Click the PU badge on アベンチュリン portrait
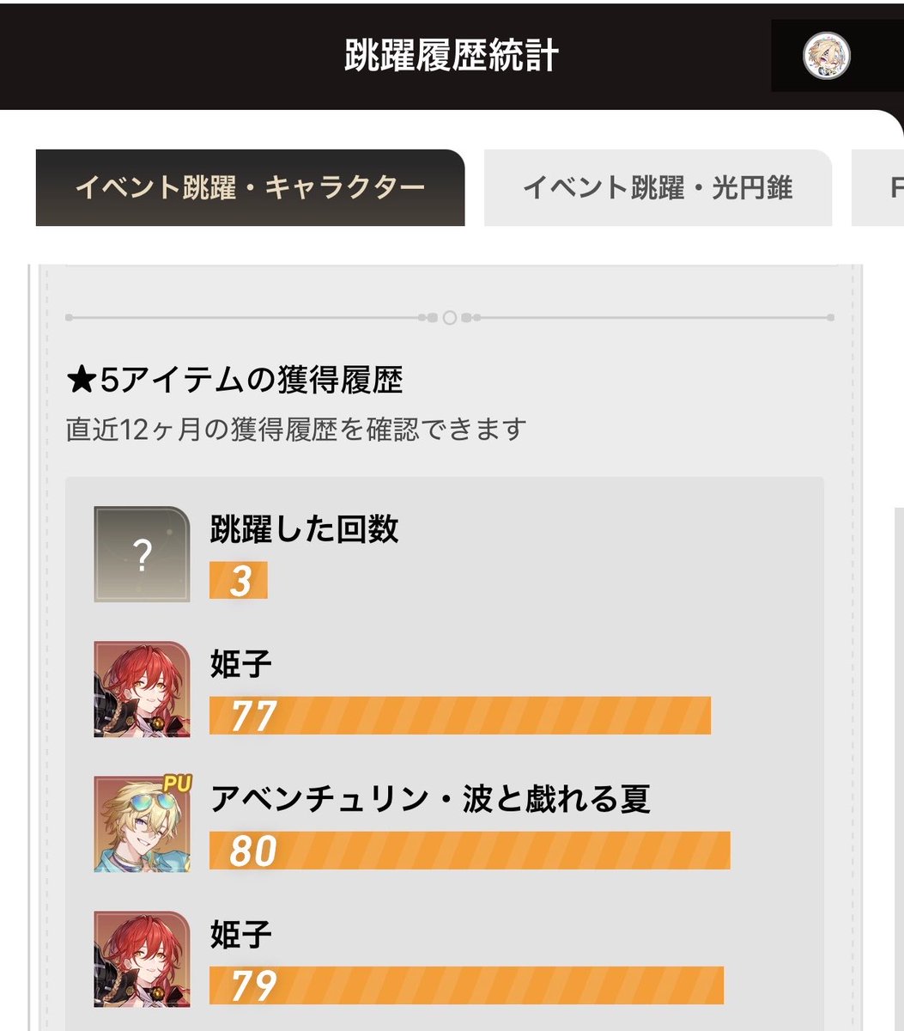Image resolution: width=904 pixels, height=1031 pixels. (174, 784)
